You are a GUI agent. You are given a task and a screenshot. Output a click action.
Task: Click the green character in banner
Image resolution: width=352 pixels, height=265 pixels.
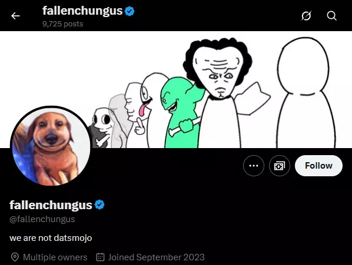click(181, 113)
